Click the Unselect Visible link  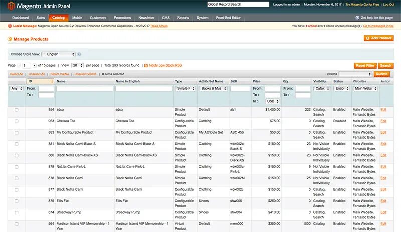(85, 74)
